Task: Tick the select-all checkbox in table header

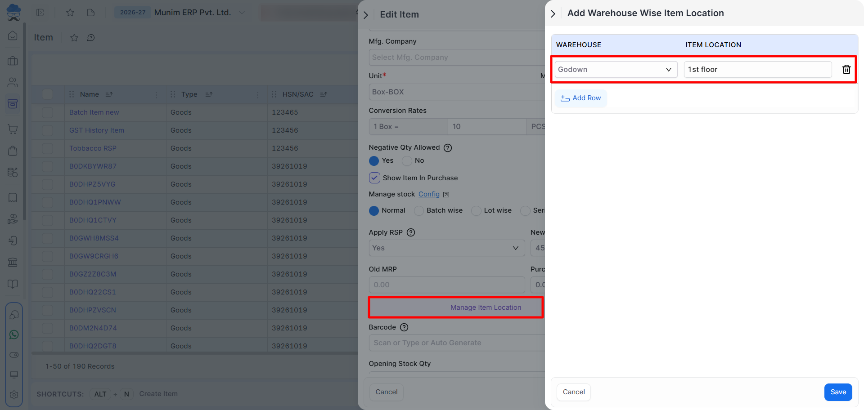Action: point(47,94)
